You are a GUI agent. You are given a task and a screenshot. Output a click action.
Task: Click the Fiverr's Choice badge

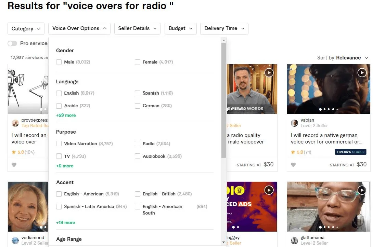pyautogui.click(x=350, y=151)
